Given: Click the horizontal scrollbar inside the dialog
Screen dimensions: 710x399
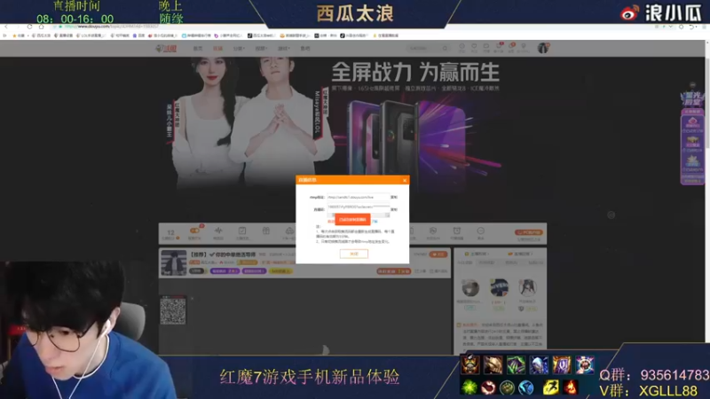Looking at the screenshot, I should coord(358,215).
